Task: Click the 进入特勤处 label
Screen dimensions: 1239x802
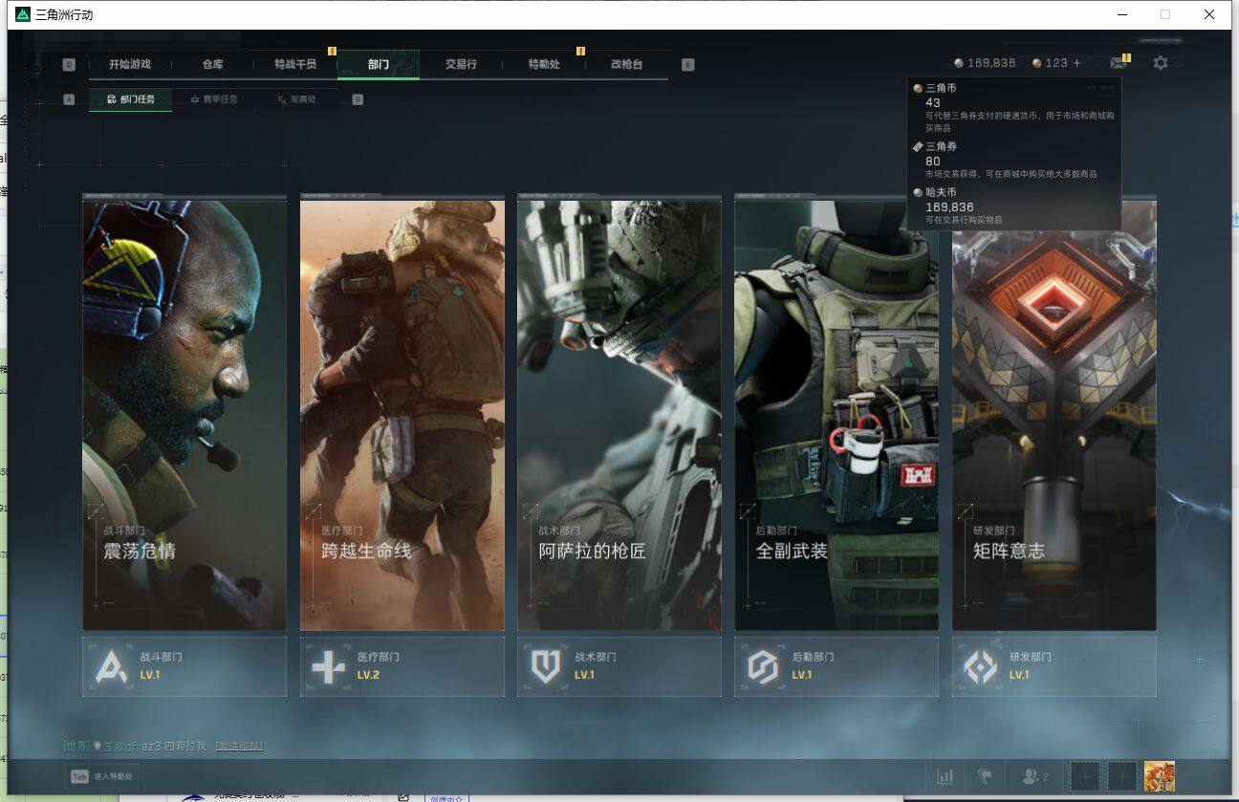Action: tap(114, 777)
